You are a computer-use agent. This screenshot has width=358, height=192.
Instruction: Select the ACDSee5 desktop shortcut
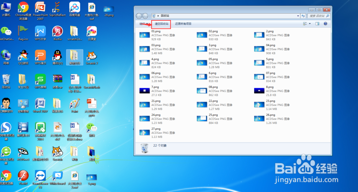(x=23, y=153)
